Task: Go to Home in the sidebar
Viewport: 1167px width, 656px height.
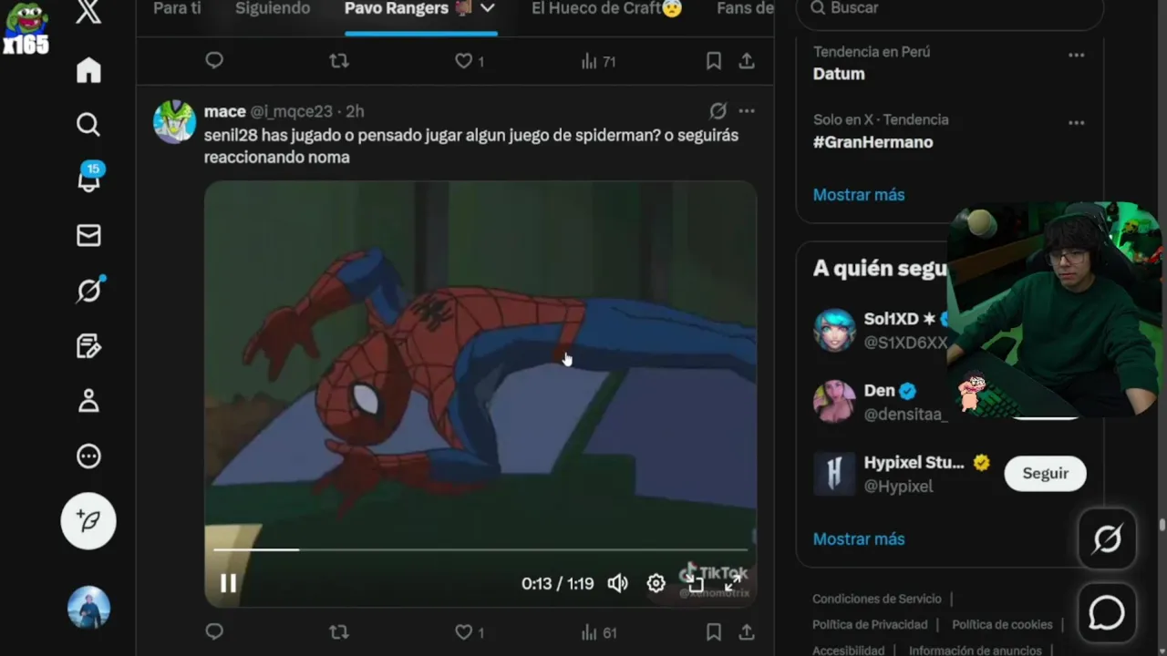Action: click(x=88, y=70)
